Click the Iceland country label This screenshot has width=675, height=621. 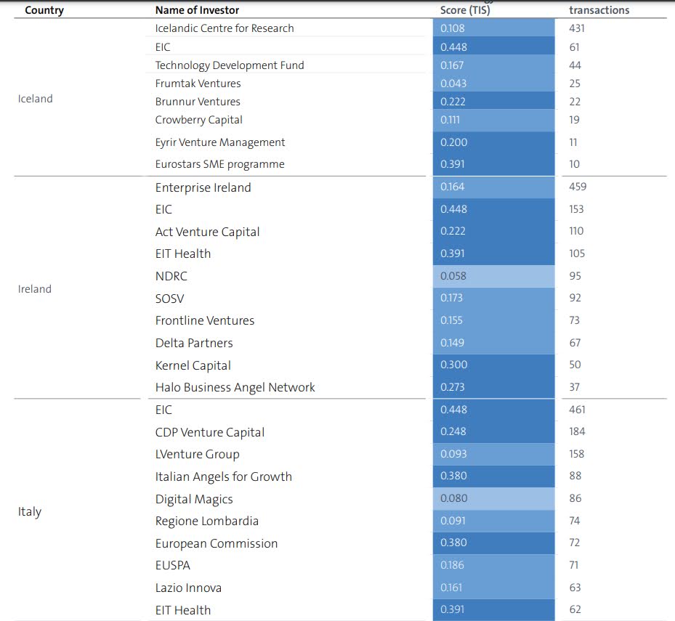(36, 99)
